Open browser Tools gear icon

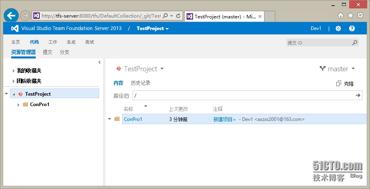pyautogui.click(x=360, y=16)
